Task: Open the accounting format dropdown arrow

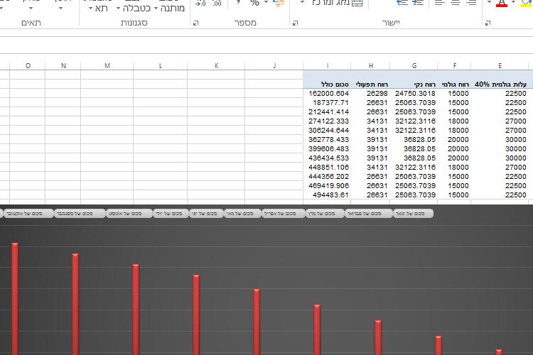Action: click(266, 2)
